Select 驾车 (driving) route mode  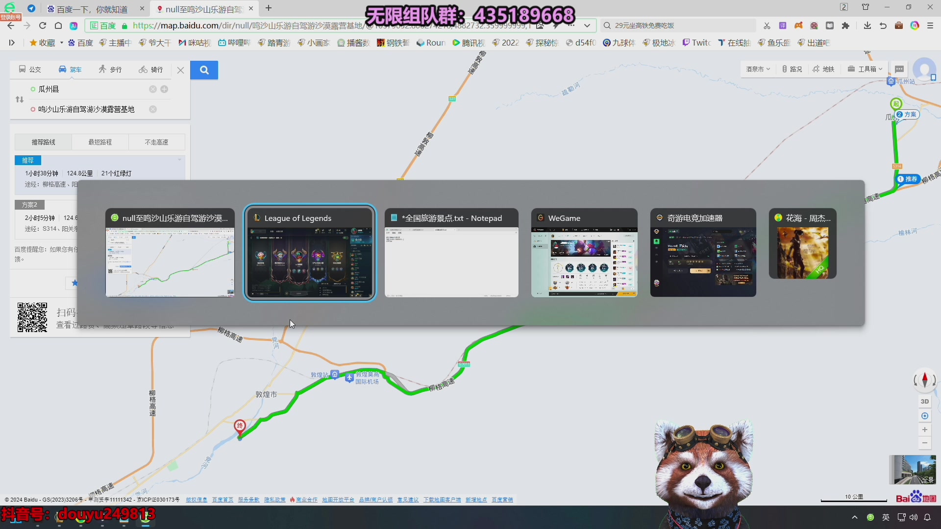coord(70,70)
